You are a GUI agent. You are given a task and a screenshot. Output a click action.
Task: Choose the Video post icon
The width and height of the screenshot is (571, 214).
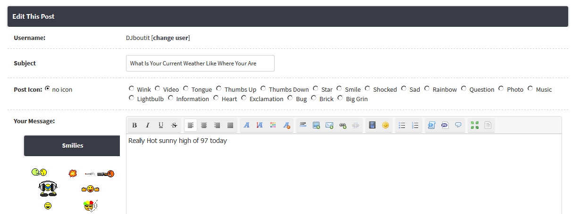(158, 88)
